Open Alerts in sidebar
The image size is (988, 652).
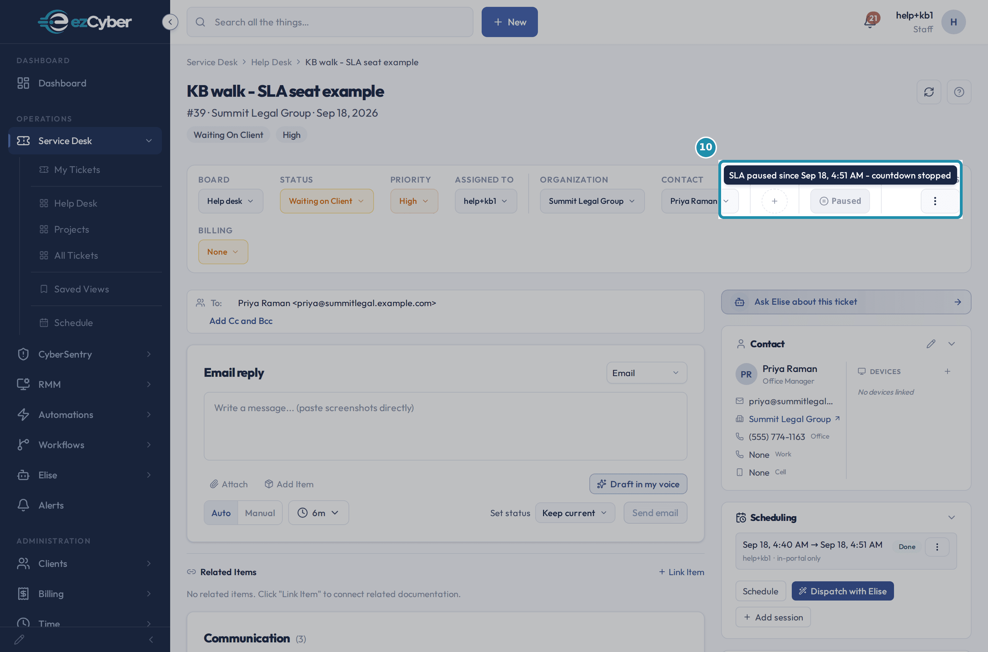[x=85, y=505]
